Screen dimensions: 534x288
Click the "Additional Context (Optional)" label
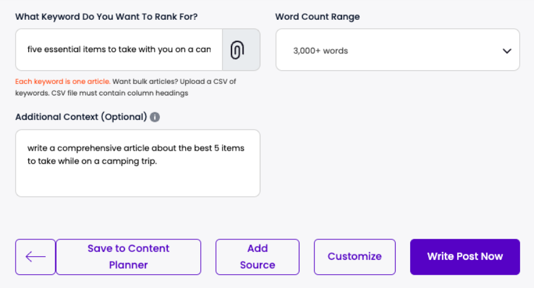coord(81,117)
